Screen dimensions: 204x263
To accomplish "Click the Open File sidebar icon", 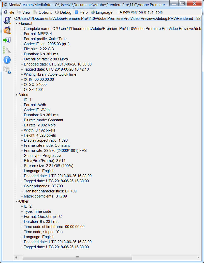I will click(x=7, y=21).
